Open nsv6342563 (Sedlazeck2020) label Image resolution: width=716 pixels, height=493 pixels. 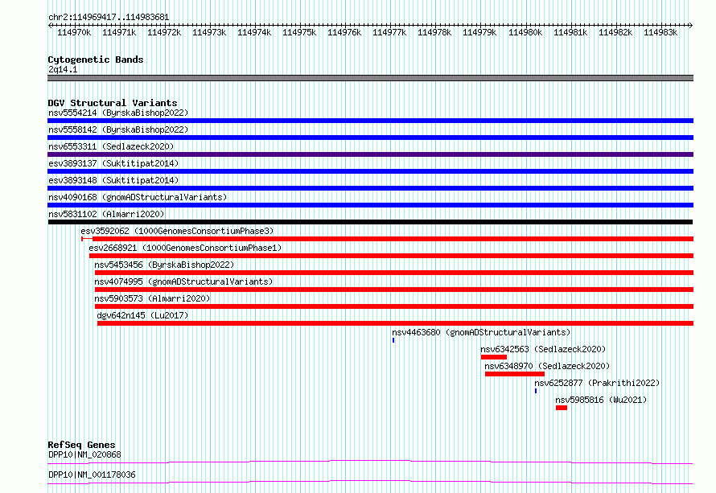click(x=543, y=349)
